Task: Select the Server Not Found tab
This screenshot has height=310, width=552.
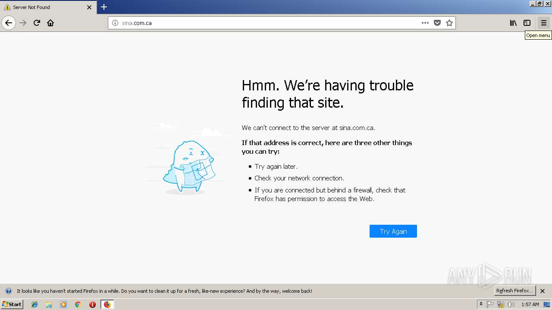Action: pos(48,7)
